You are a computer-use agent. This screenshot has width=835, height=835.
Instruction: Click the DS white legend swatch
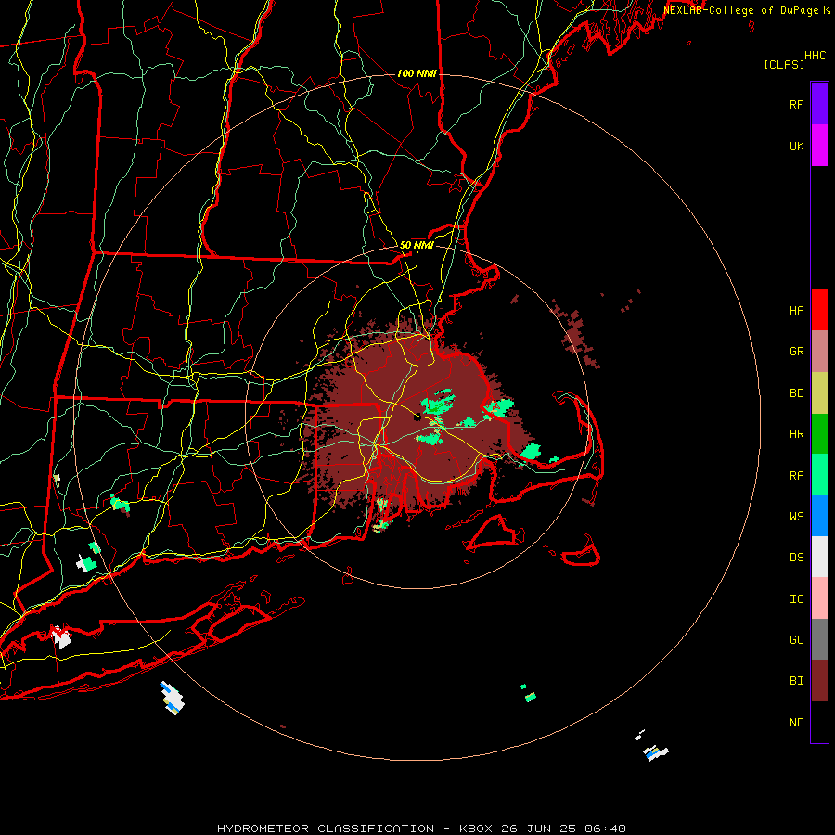(x=819, y=557)
